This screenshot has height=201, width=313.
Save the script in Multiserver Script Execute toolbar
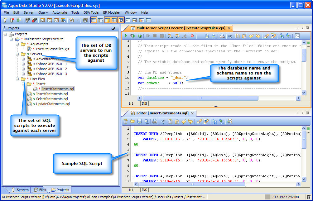coord(207,36)
